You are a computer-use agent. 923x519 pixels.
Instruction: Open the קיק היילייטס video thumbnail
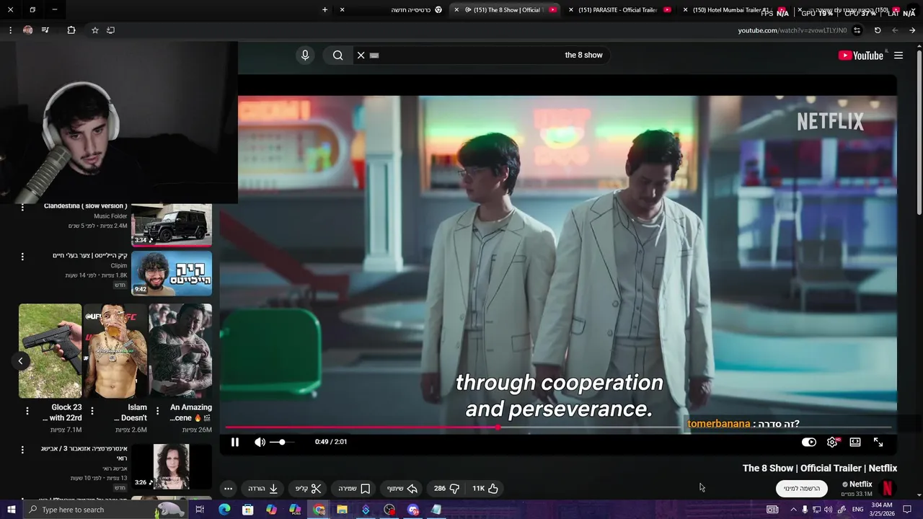coord(172,273)
